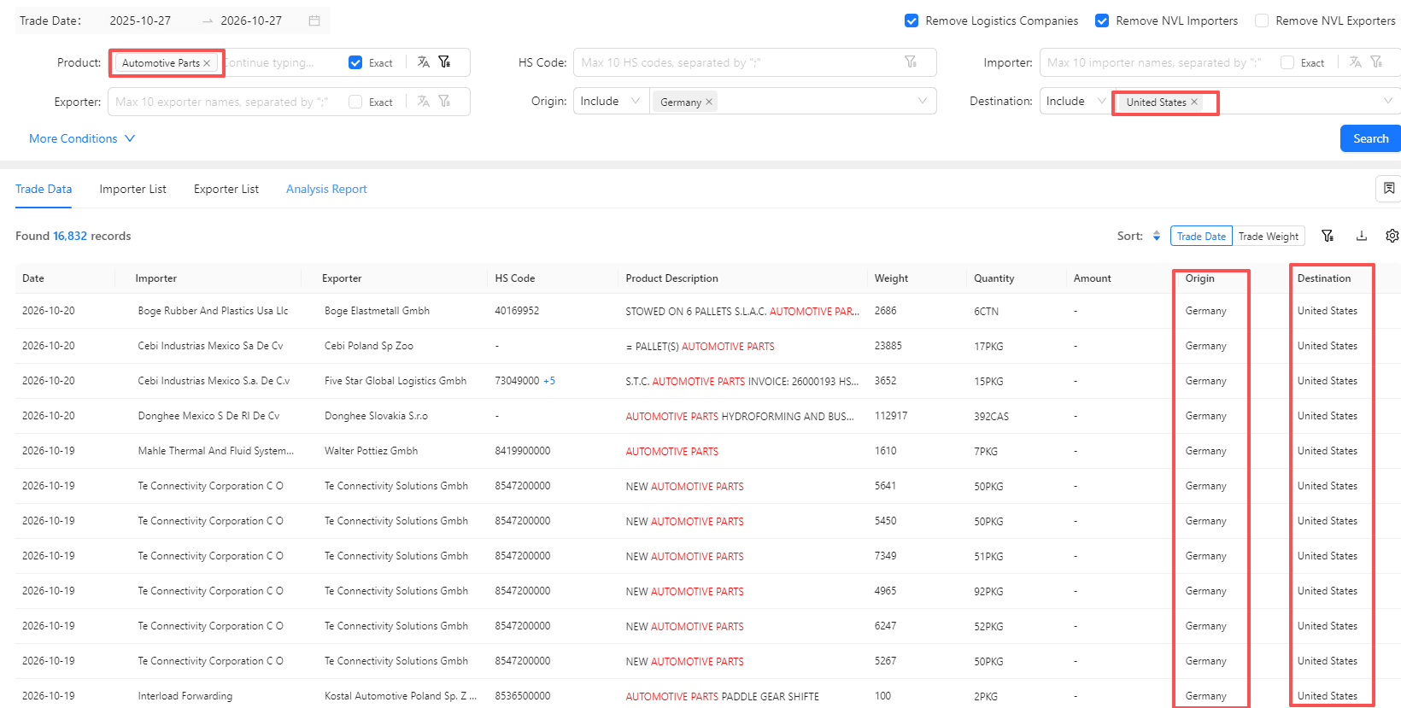Expand the Origin country selection dropdown arrow
The height and width of the screenshot is (708, 1401).
coord(923,101)
